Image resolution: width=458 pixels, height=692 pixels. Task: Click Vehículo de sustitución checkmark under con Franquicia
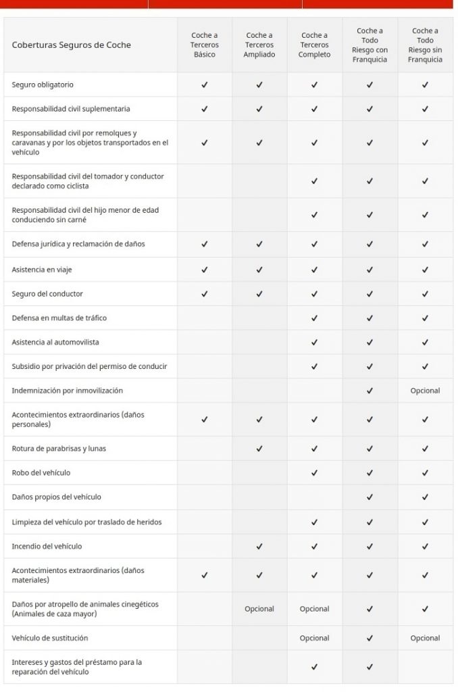point(370,638)
